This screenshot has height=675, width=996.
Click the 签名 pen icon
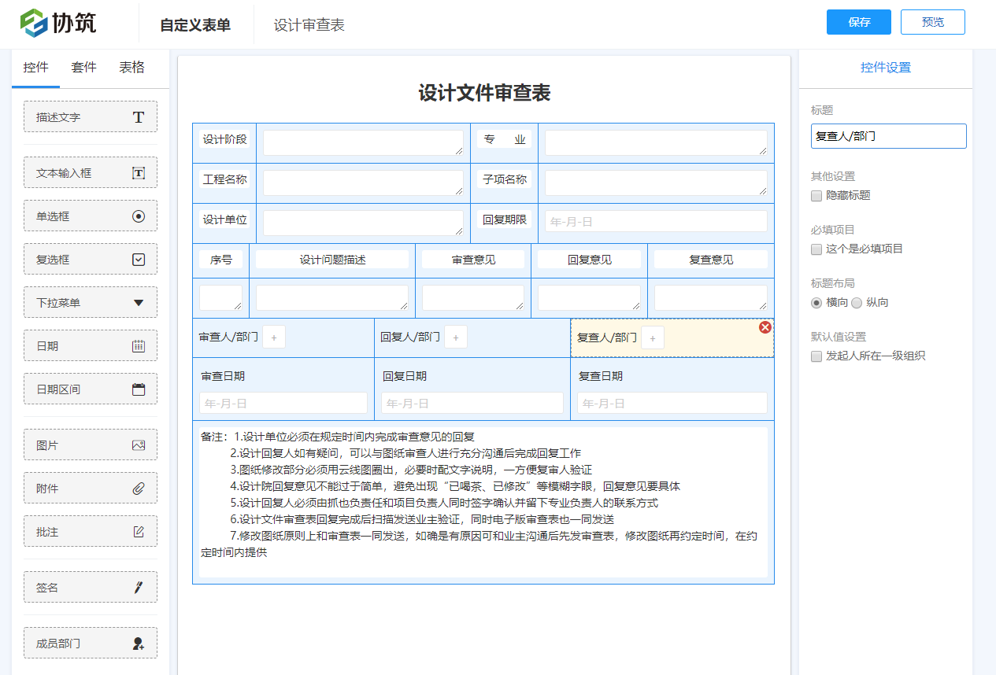tap(139, 588)
